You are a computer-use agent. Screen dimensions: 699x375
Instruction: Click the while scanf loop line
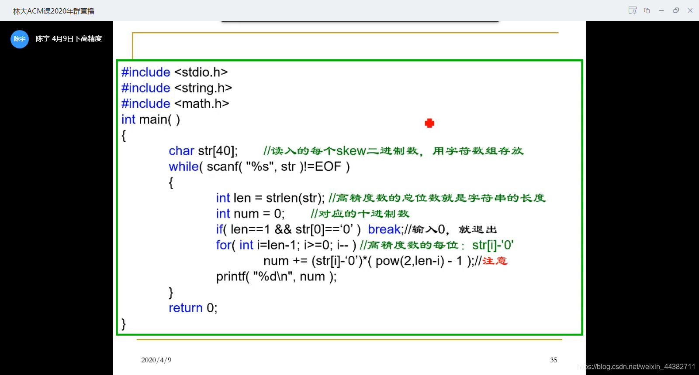[x=260, y=167]
